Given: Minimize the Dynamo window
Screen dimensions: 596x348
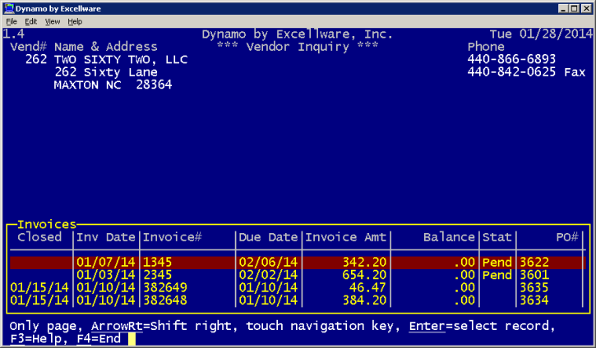Looking at the screenshot, I should pos(563,8).
